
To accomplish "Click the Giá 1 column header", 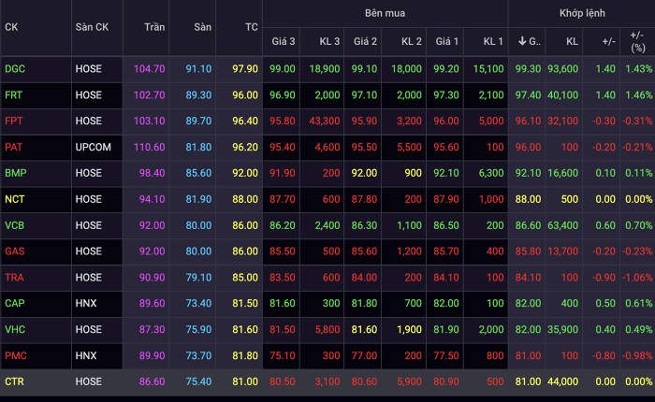I will point(447,41).
